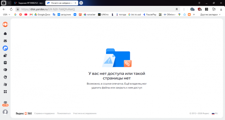Viewport: 225px width, 120px height.
Task: Open the extensions puzzle icon
Action: (214, 9)
